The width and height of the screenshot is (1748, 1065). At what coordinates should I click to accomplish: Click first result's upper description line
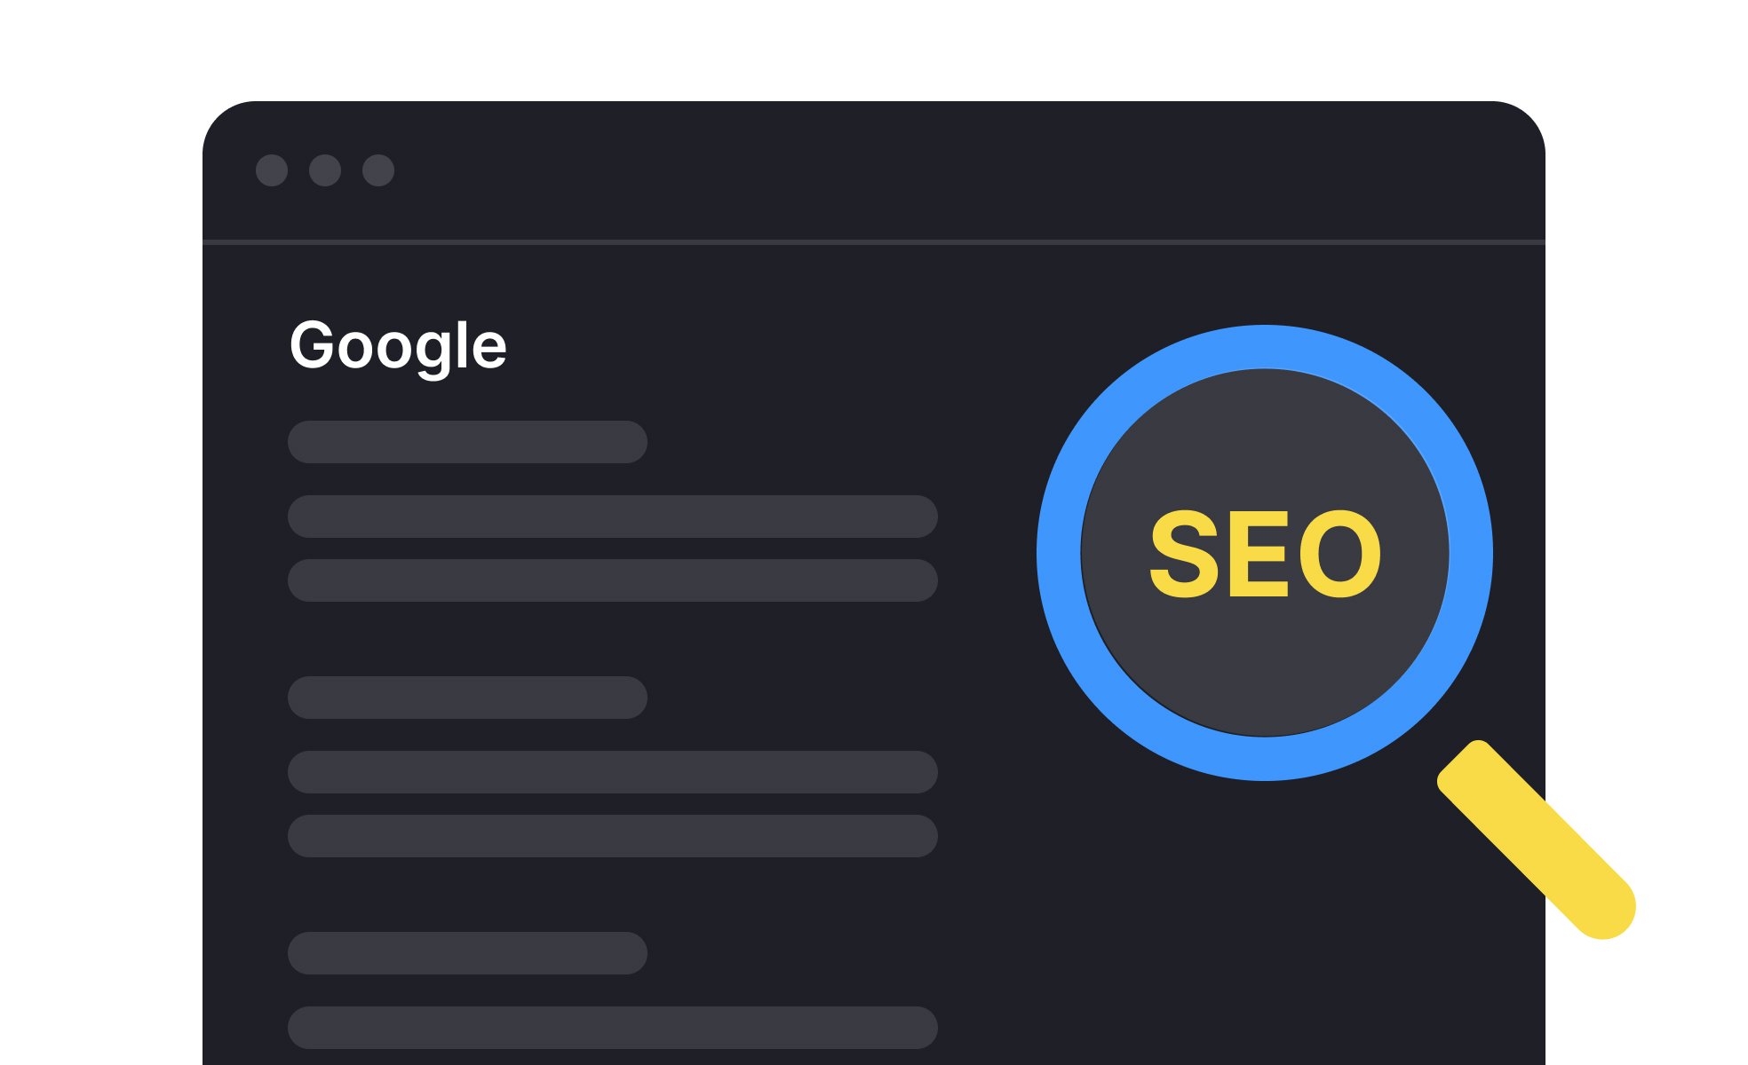(613, 517)
